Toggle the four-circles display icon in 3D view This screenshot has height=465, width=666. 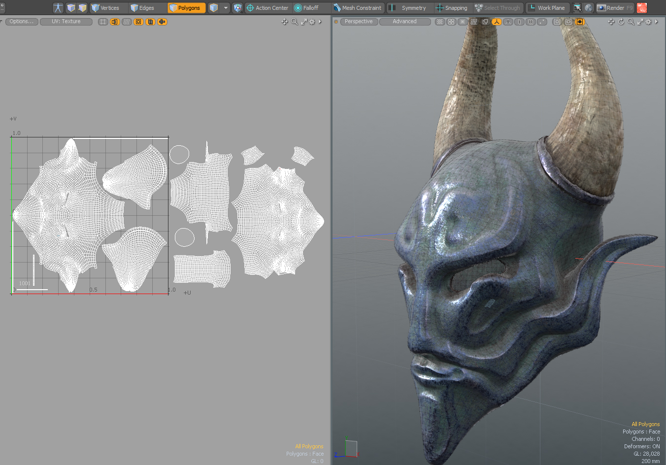click(x=451, y=22)
